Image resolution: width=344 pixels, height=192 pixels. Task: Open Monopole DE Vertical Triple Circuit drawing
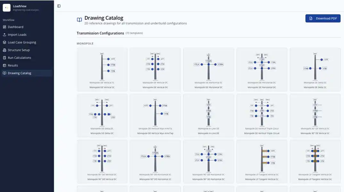(x=262, y=116)
